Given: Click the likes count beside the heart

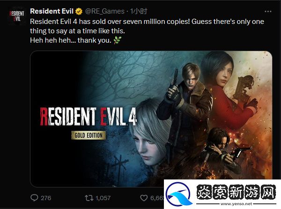Looking at the screenshot, I should 157,198.
